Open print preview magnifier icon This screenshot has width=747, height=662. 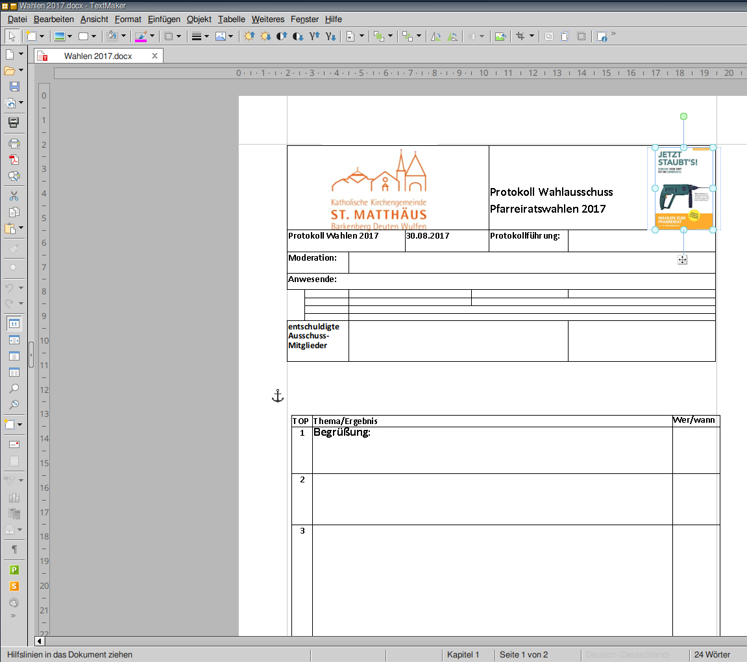14,176
